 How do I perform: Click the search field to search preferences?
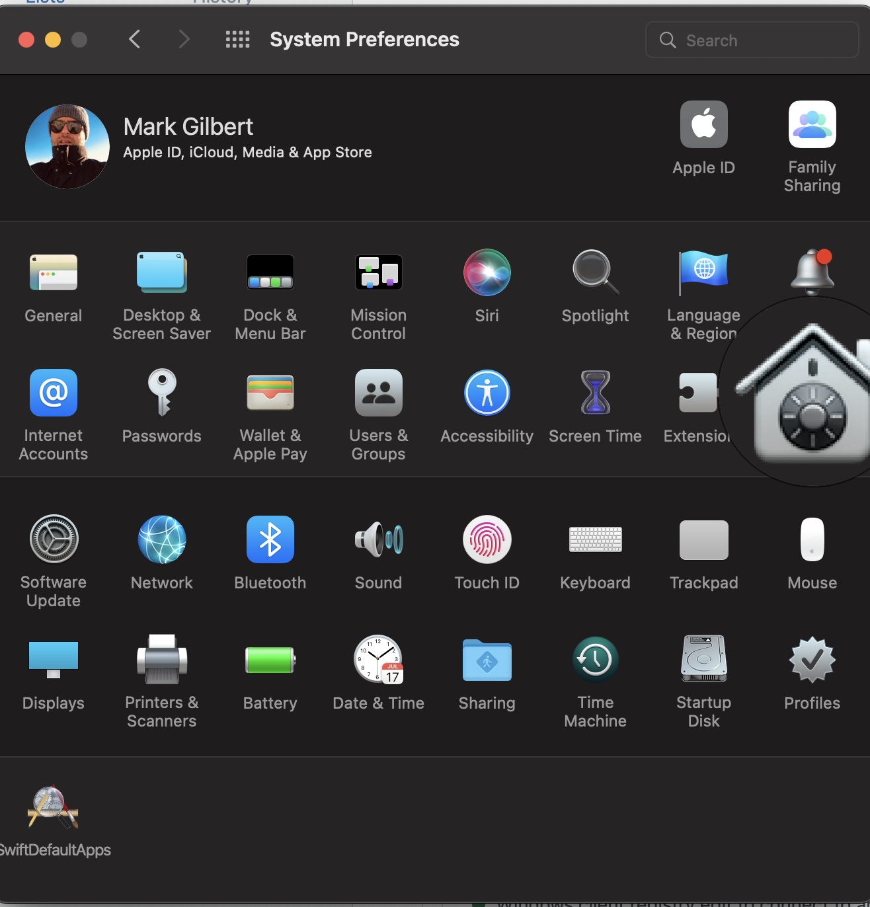tap(751, 40)
